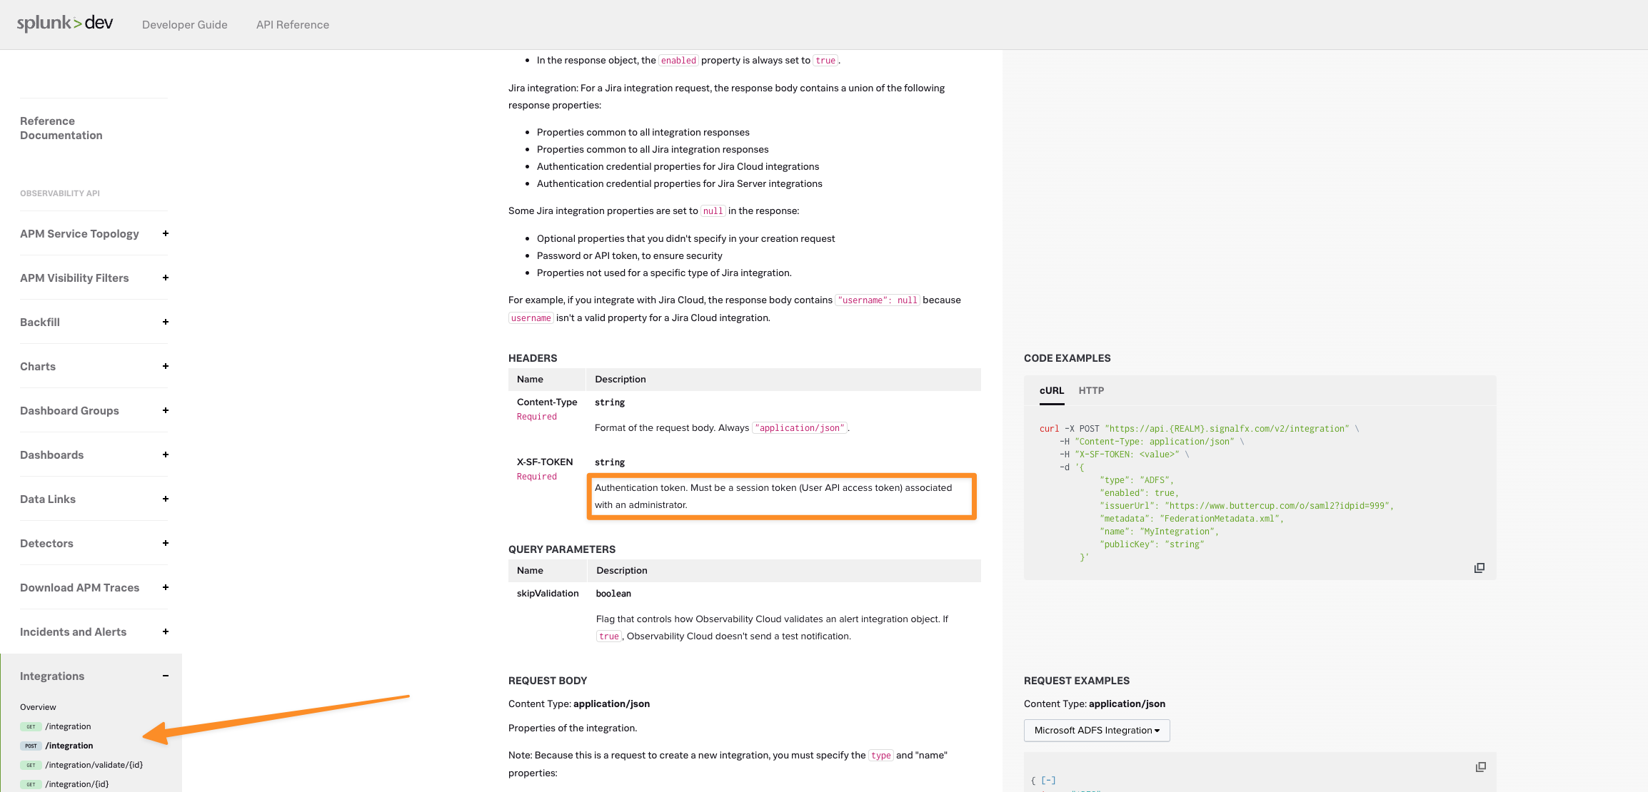
Task: Switch to the HTTP code tab
Action: point(1091,390)
